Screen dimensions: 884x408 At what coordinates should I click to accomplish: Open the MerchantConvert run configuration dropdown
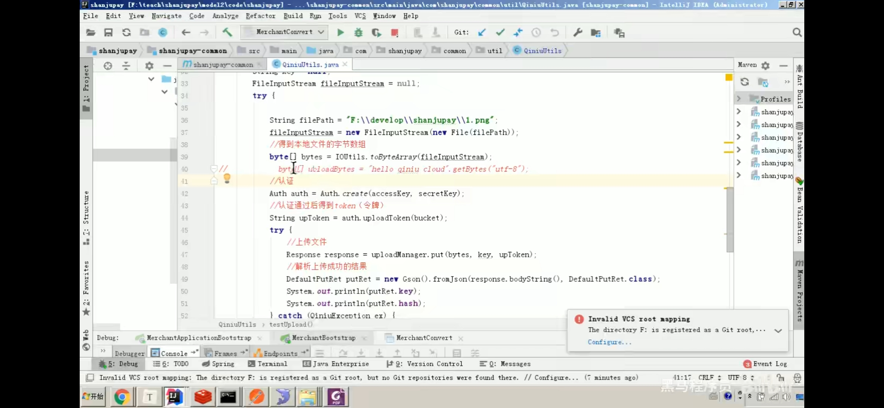[x=284, y=32]
